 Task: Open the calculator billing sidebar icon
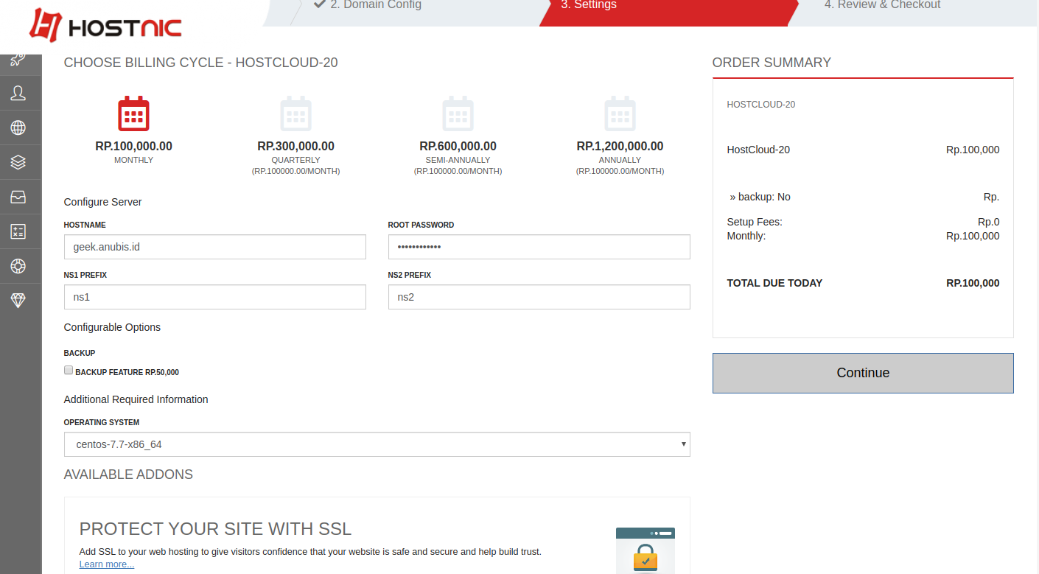click(x=18, y=231)
